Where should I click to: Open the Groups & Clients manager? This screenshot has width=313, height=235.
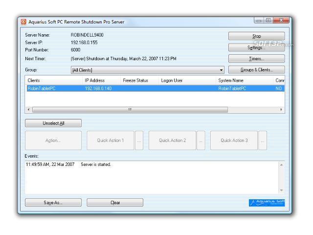point(256,70)
